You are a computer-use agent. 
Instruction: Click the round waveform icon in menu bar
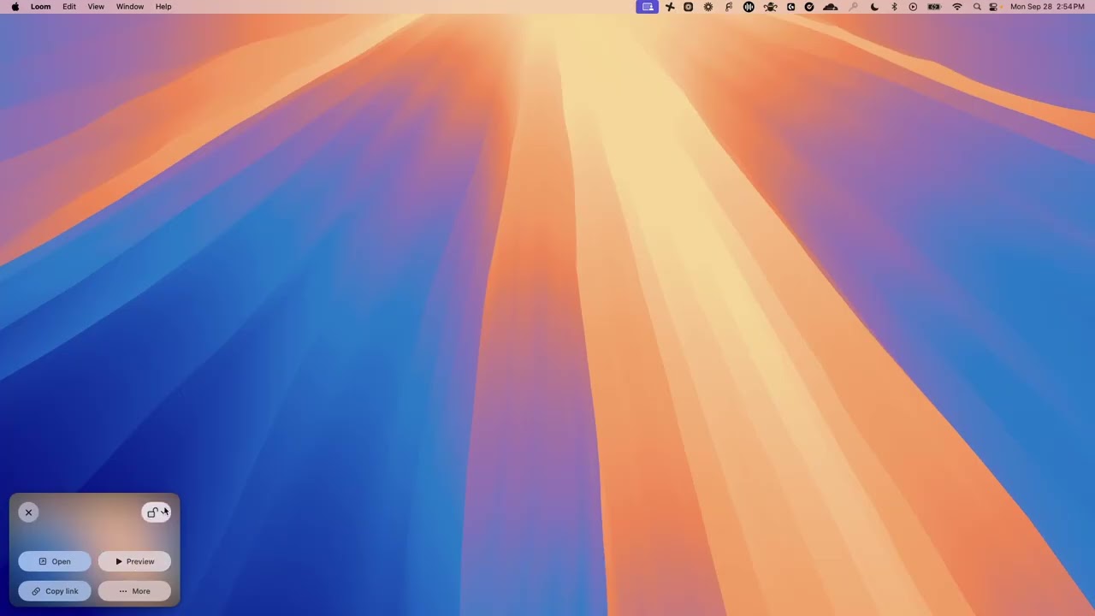pyautogui.click(x=749, y=7)
